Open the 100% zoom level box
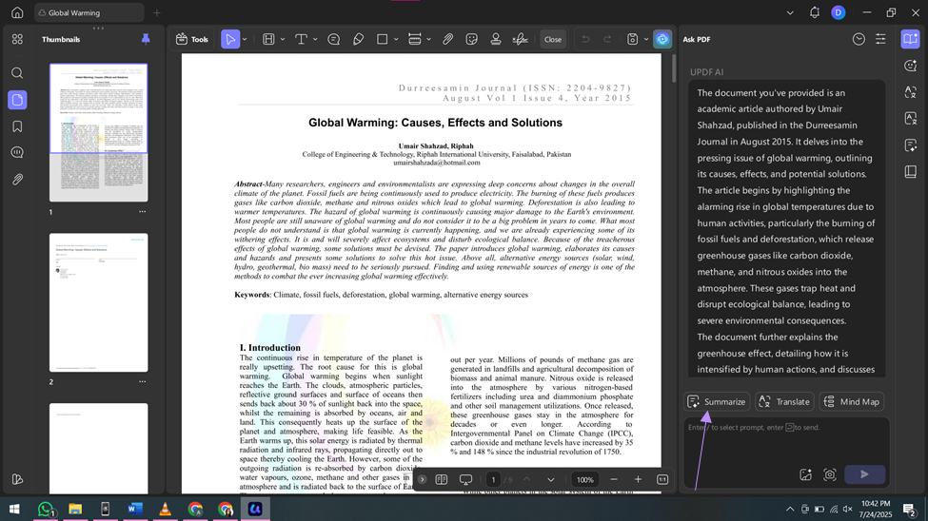Image resolution: width=928 pixels, height=521 pixels. click(x=584, y=479)
